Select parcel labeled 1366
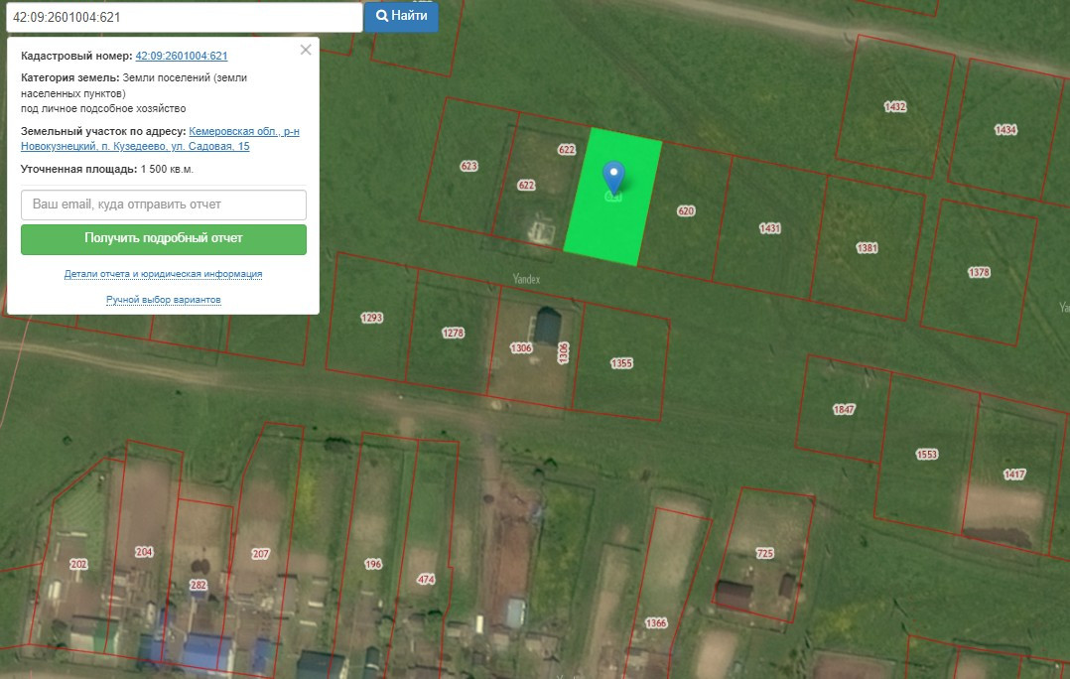The height and width of the screenshot is (679, 1070). coord(655,623)
